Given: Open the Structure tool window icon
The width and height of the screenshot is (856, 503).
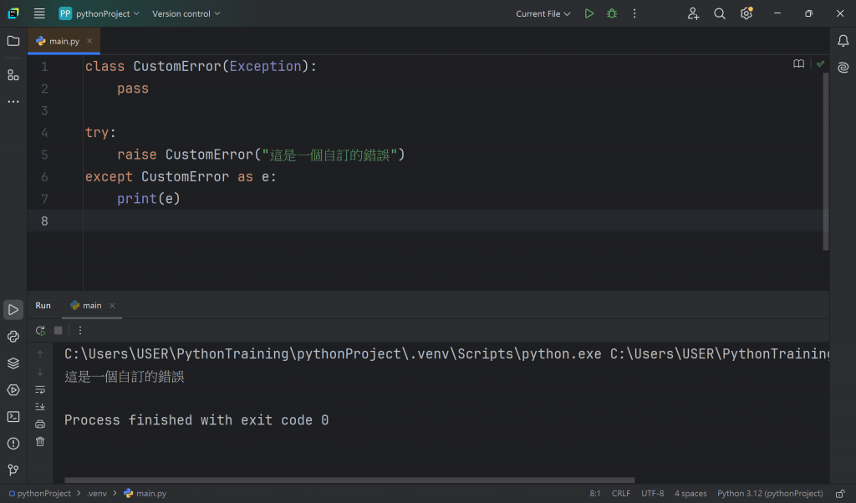Looking at the screenshot, I should tap(13, 74).
